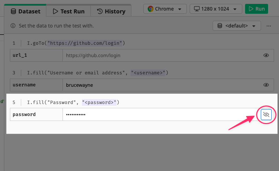
Task: Click the <username> placeholder in line 3
Action: pos(148,73)
